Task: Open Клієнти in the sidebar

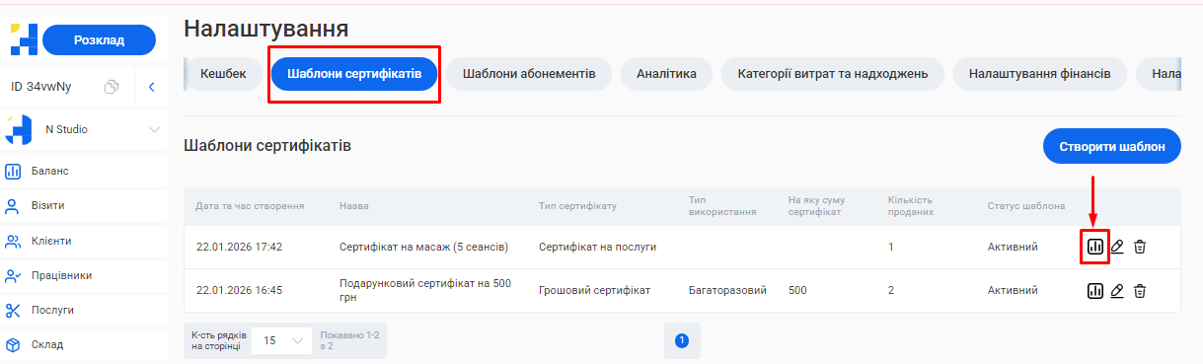Action: (84, 241)
